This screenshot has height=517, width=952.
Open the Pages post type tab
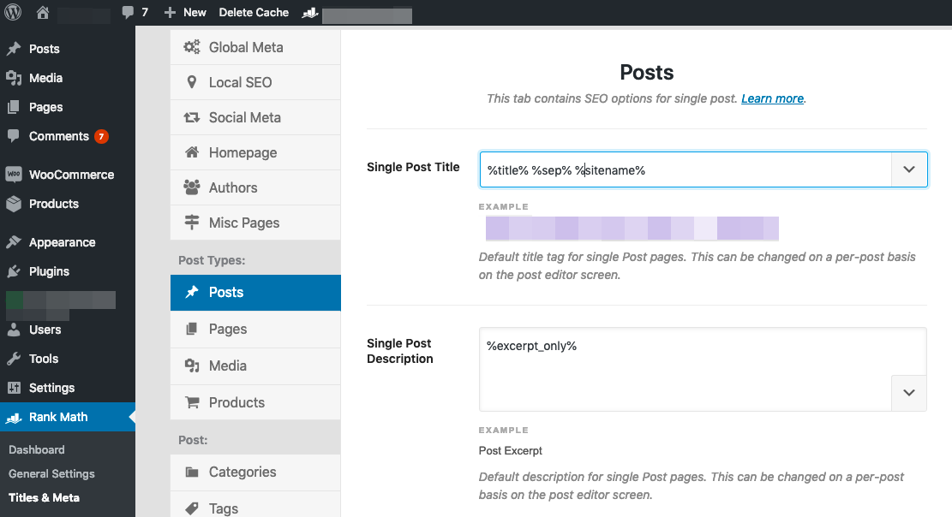[255, 330]
